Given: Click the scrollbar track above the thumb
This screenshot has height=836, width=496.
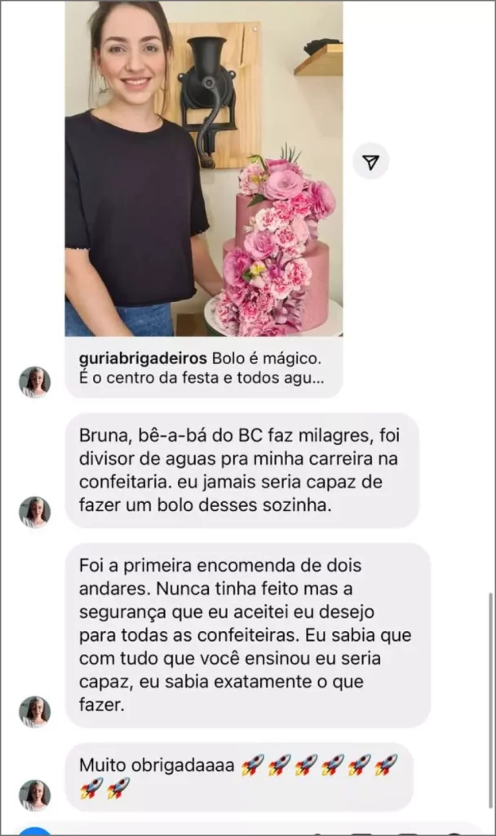Looking at the screenshot, I should 491,293.
